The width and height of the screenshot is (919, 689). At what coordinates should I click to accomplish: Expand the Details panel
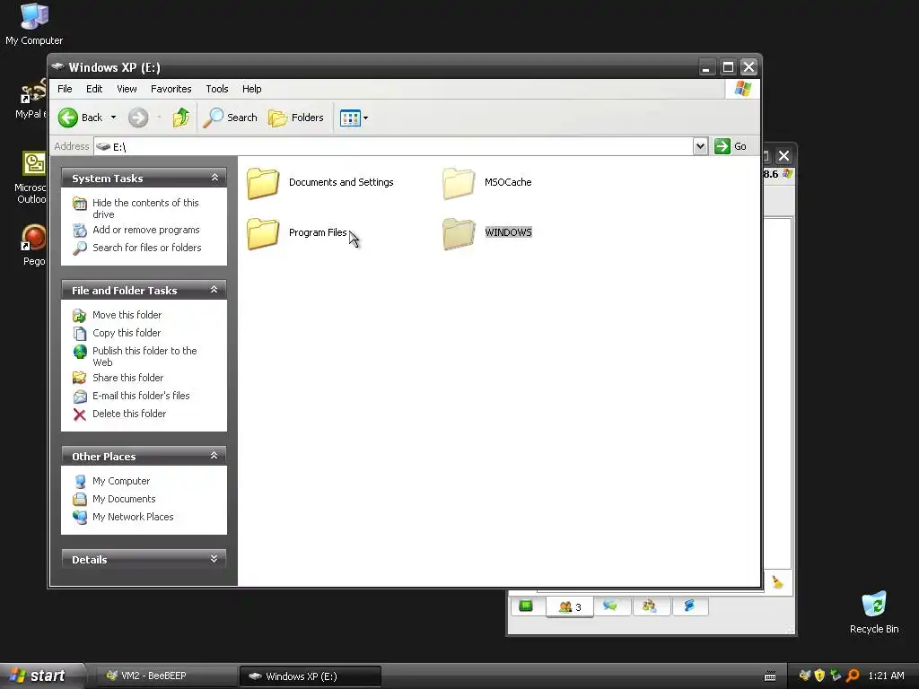pyautogui.click(x=214, y=558)
